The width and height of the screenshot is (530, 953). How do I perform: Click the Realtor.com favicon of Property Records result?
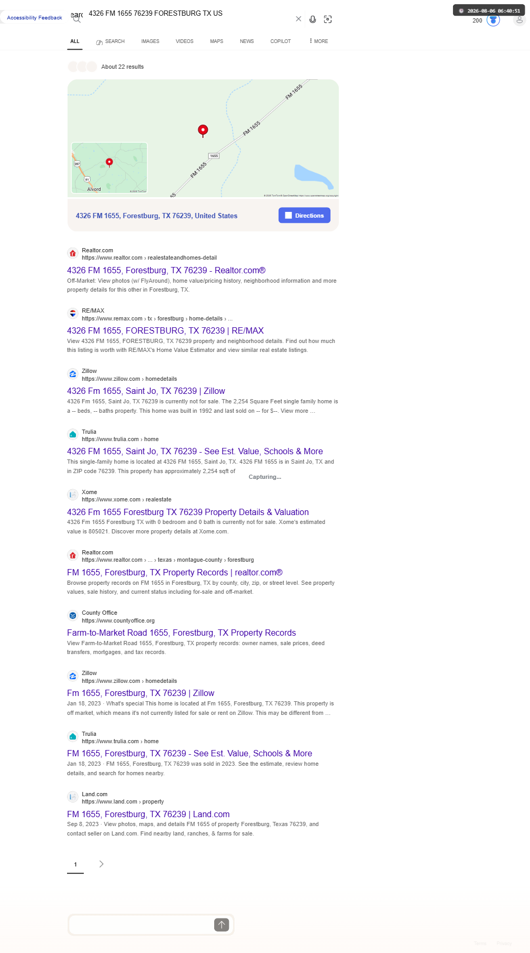pos(73,555)
